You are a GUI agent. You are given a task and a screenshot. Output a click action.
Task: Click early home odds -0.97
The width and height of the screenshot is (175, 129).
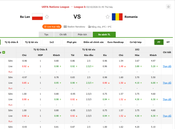(x=24, y=77)
